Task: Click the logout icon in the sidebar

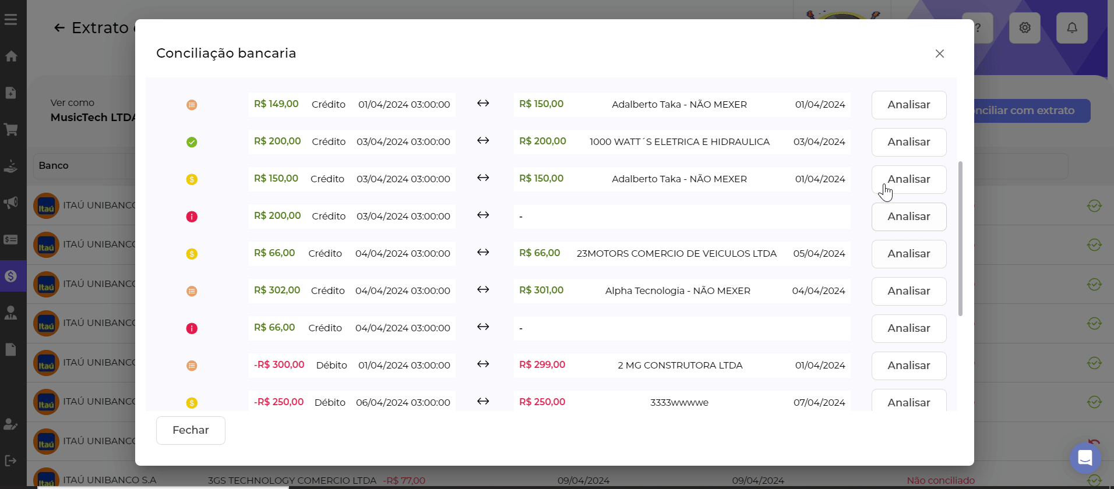Action: pos(11,460)
